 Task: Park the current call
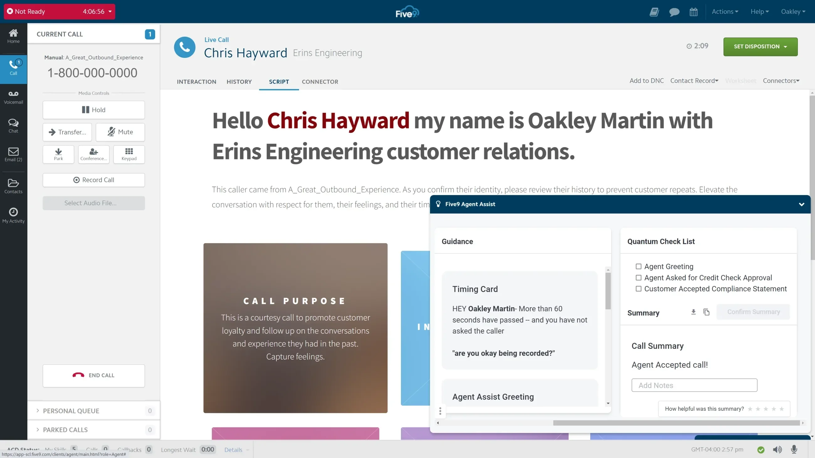pos(59,154)
